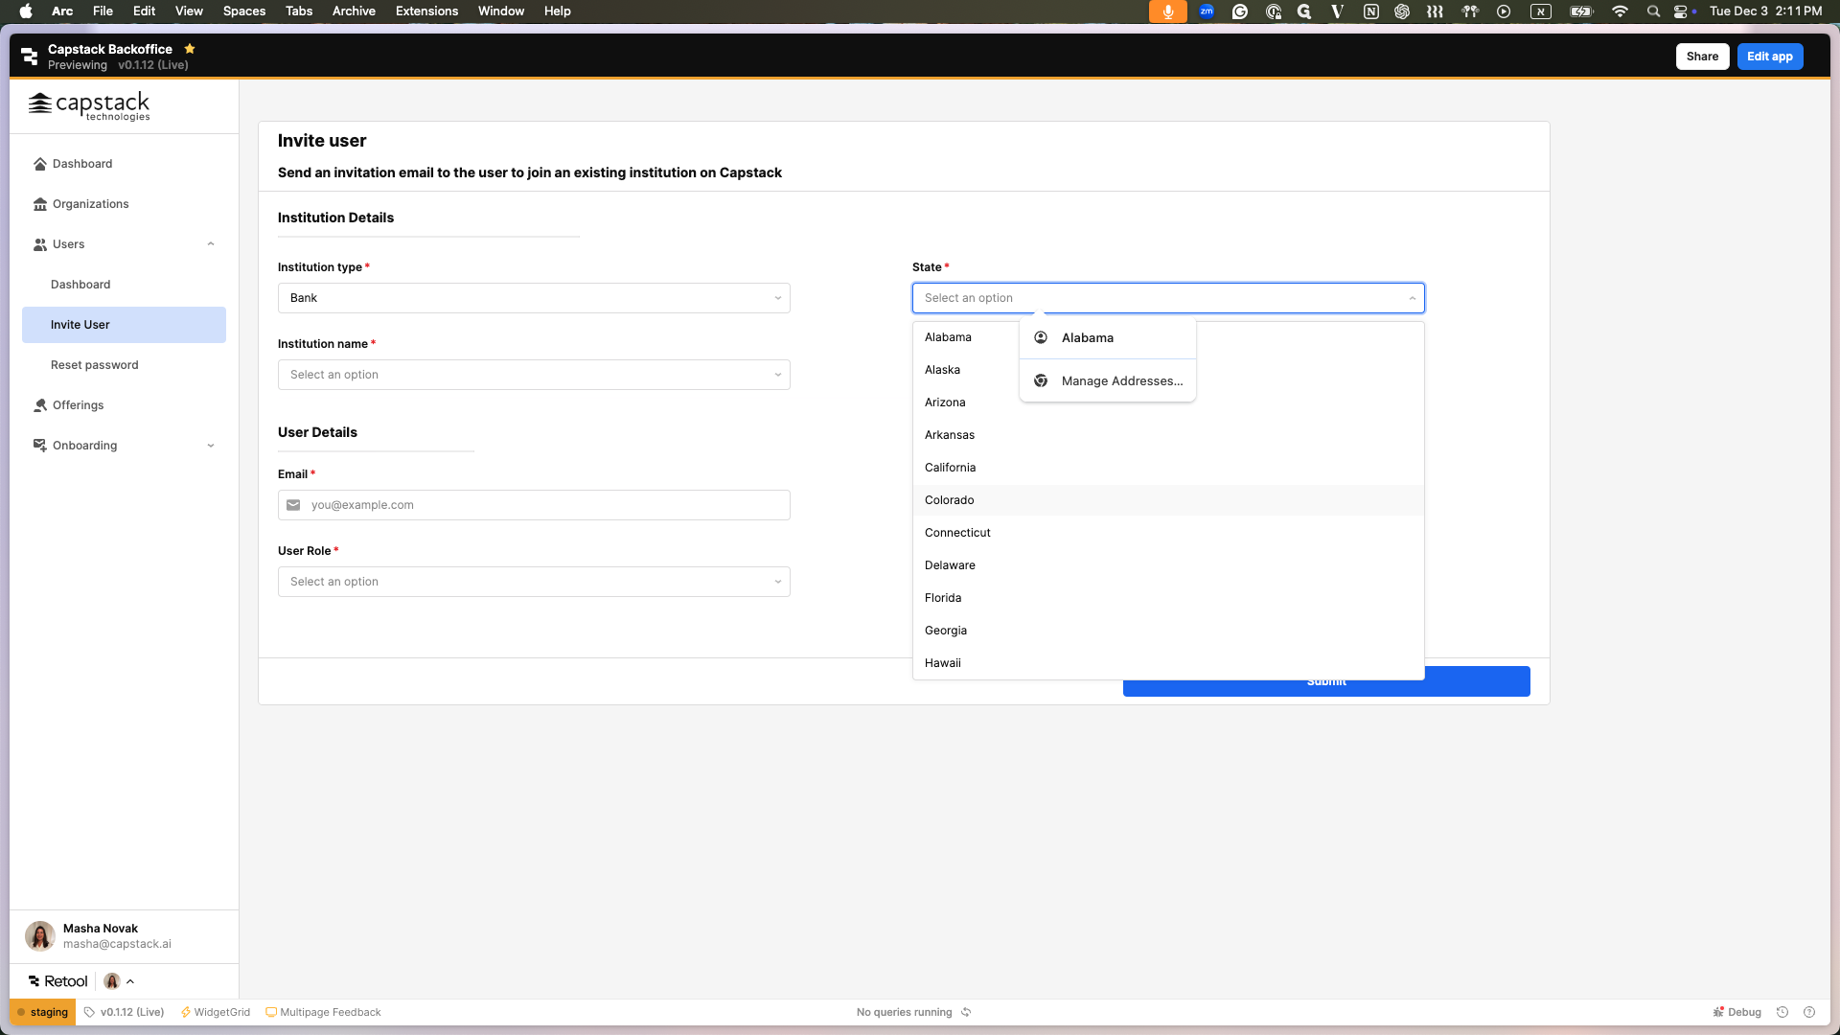The height and width of the screenshot is (1035, 1840).
Task: Open the Tabs menu in menu bar
Action: coord(299,11)
